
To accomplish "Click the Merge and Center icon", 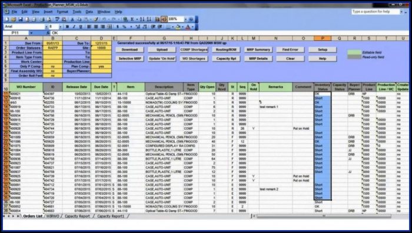I will 109,26.
